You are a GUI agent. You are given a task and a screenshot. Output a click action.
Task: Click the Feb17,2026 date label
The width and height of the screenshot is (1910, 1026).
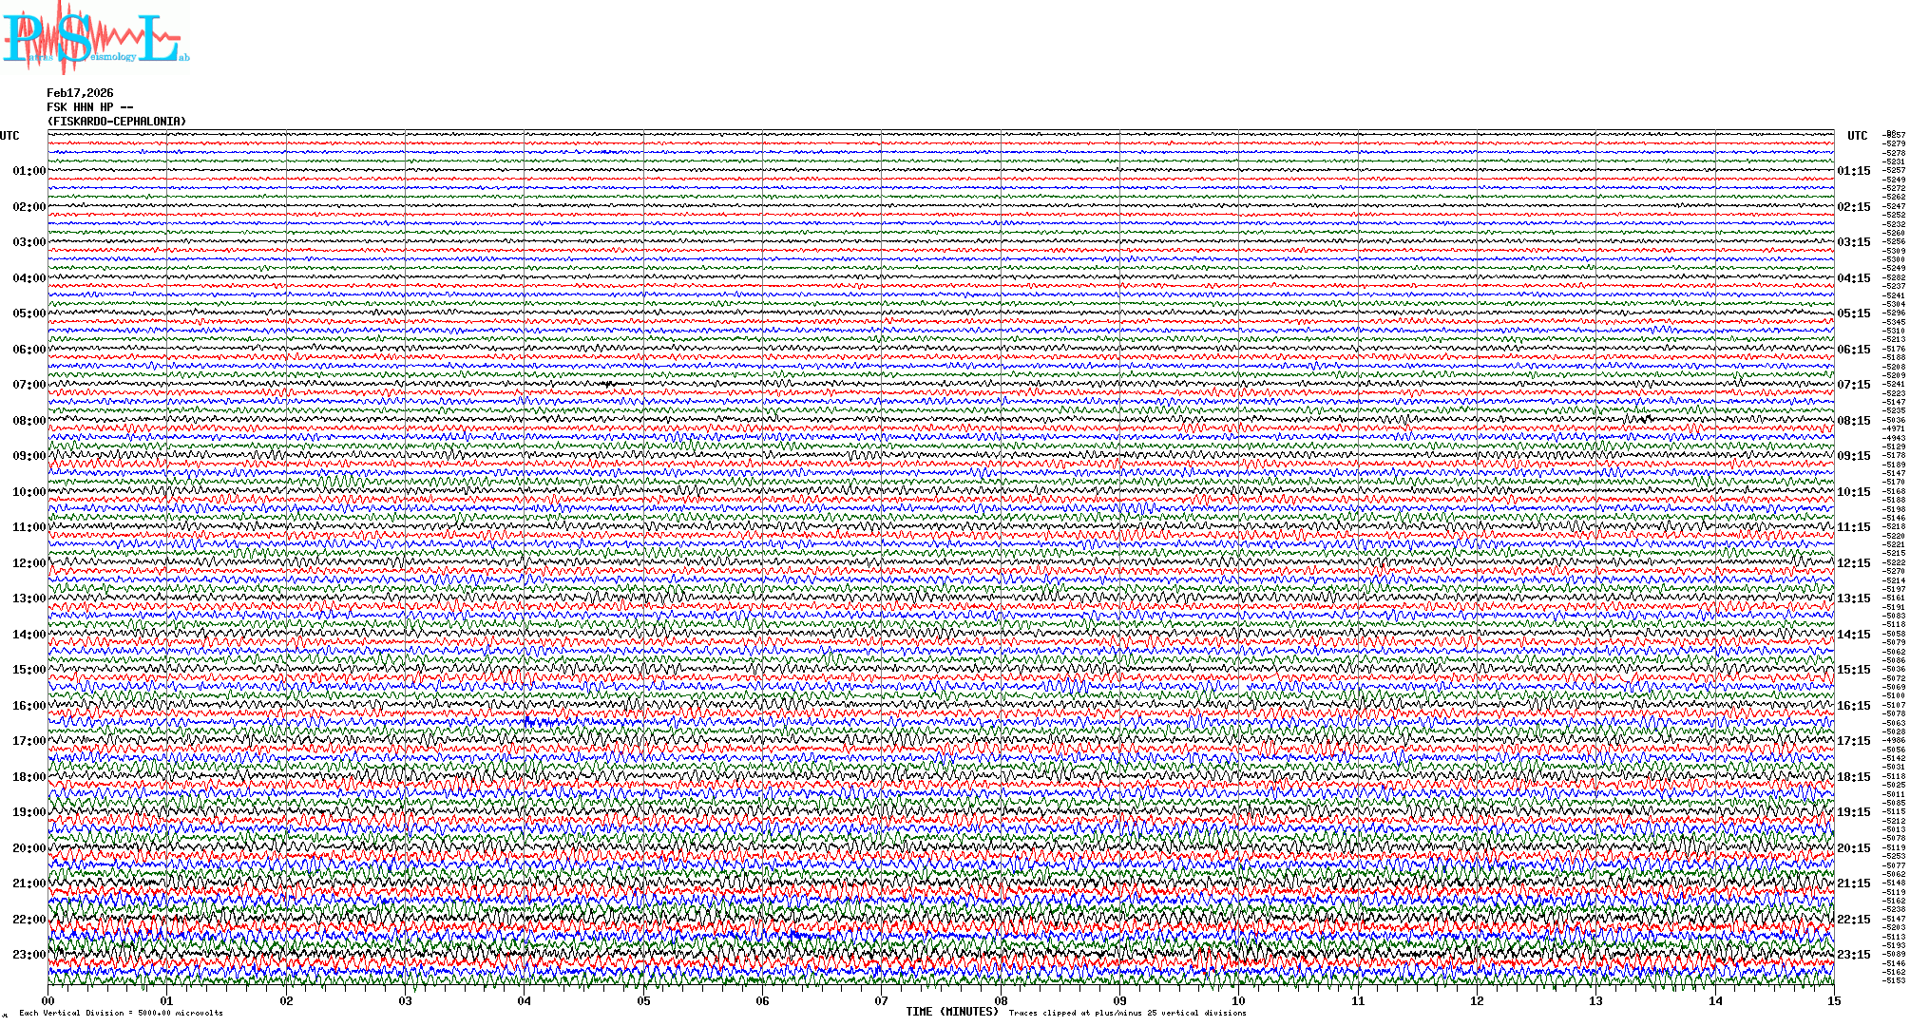point(80,93)
